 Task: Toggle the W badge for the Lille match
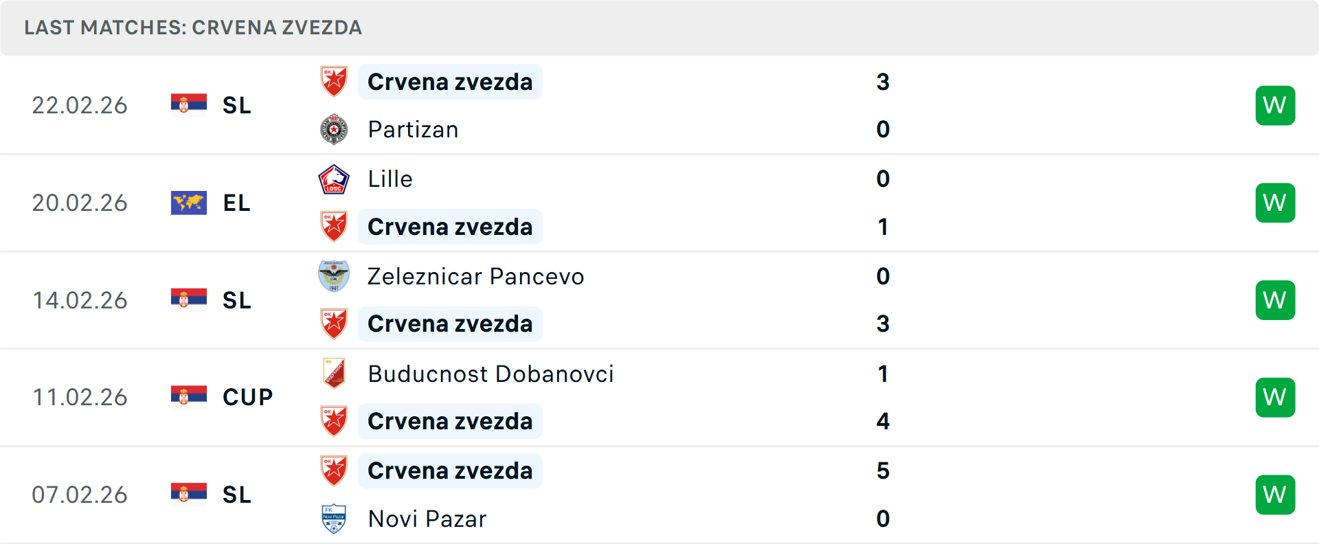pos(1275,203)
